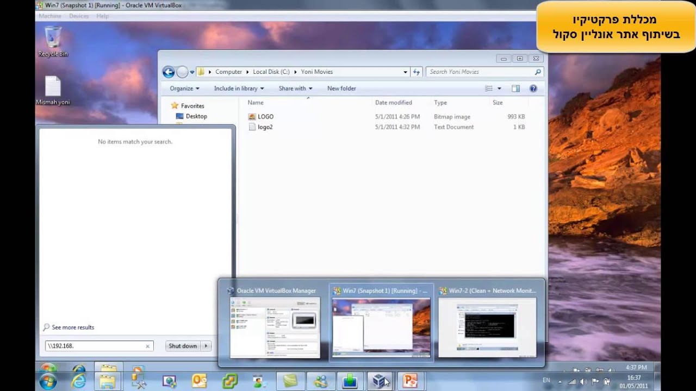Navigate to Local Disk (C:) breadcrumb
Viewport: 696px width, 391px height.
pos(271,72)
